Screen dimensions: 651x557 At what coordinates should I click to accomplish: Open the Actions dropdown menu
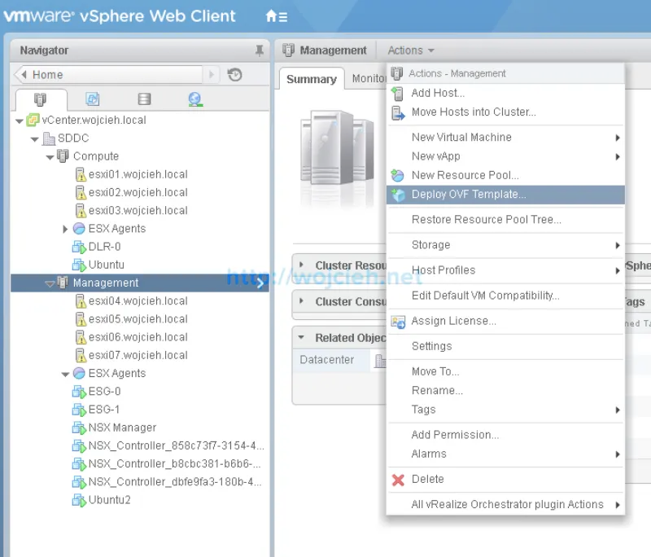point(410,50)
